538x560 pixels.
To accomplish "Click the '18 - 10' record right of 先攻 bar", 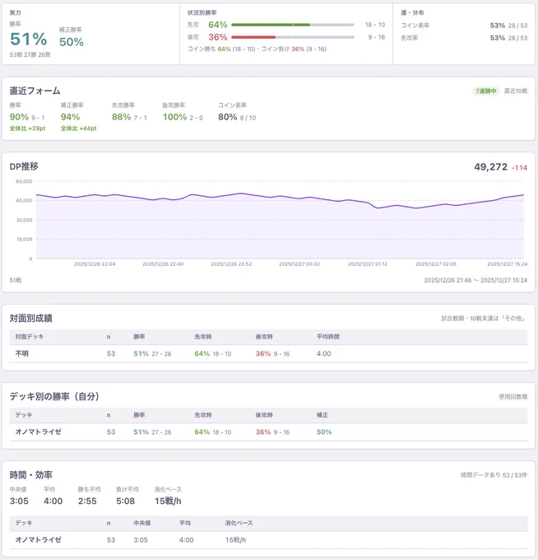I will 375,25.
